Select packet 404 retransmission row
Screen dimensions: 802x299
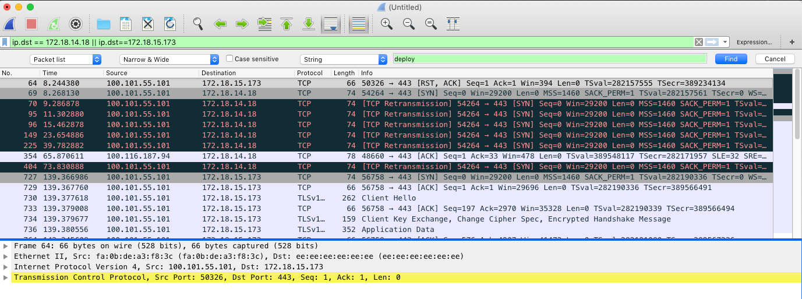[386, 167]
